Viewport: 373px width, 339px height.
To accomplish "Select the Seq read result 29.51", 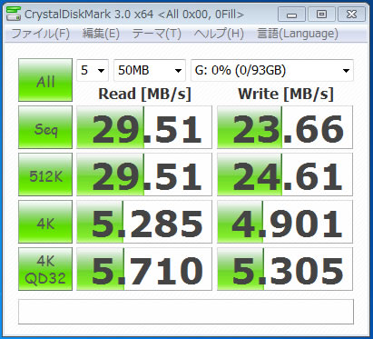I will point(144,127).
